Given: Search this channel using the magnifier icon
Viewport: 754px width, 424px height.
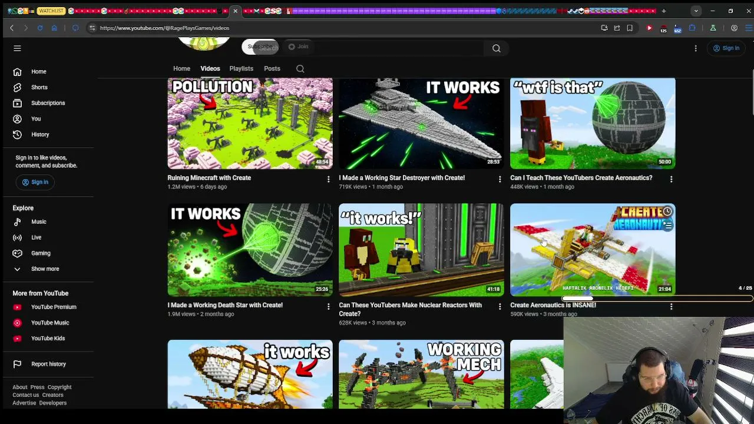Looking at the screenshot, I should pyautogui.click(x=300, y=69).
